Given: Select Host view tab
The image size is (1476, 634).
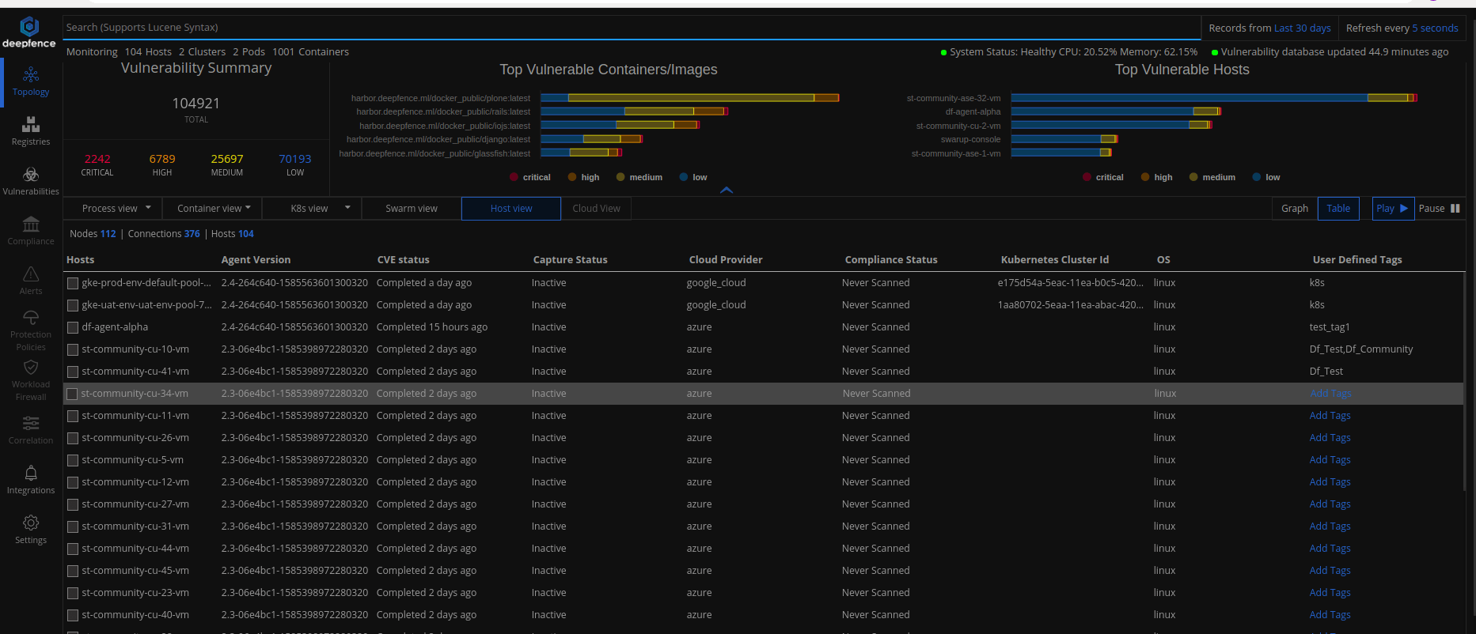Looking at the screenshot, I should 511,209.
